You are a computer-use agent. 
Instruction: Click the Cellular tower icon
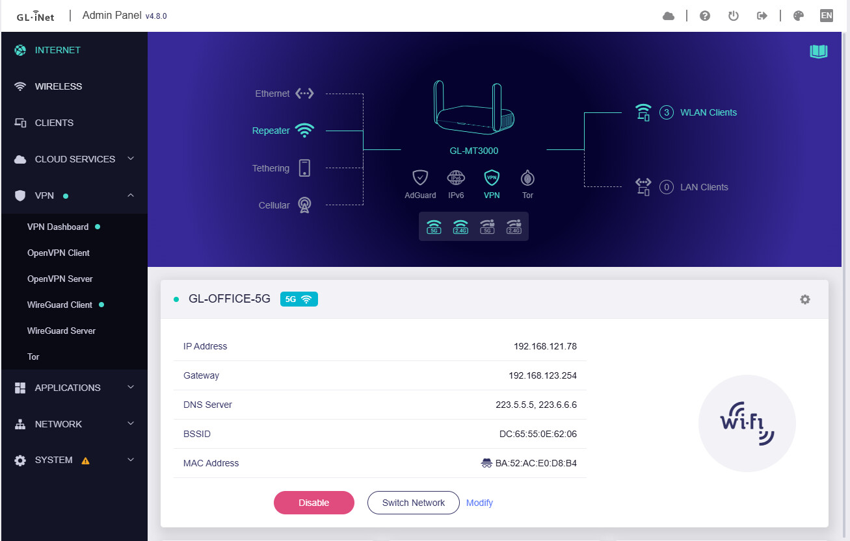(x=304, y=205)
